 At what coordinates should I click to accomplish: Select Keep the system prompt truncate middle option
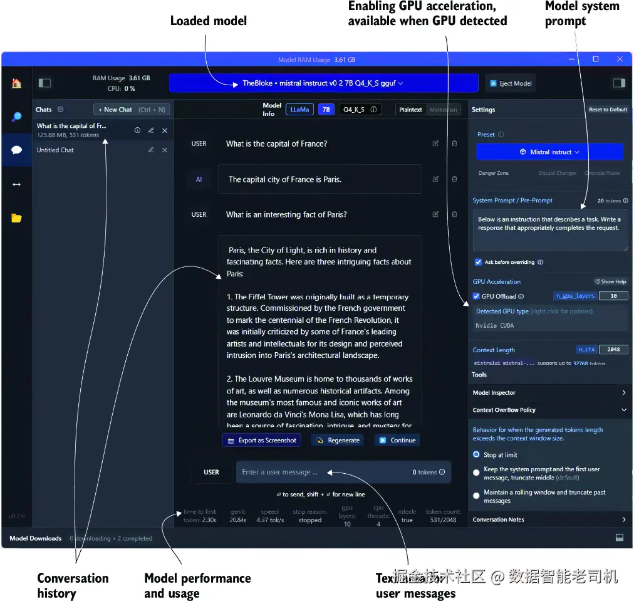[476, 472]
